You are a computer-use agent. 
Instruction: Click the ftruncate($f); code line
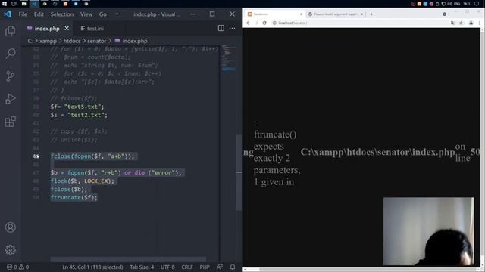pyautogui.click(x=74, y=197)
